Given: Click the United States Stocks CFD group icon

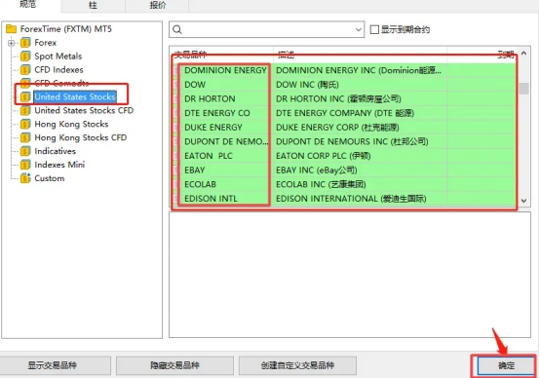Looking at the screenshot, I should pos(25,110).
